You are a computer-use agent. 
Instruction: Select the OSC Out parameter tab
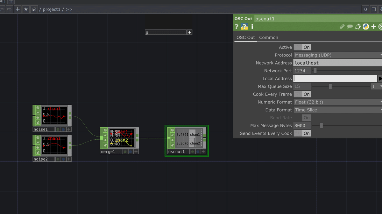(245, 37)
